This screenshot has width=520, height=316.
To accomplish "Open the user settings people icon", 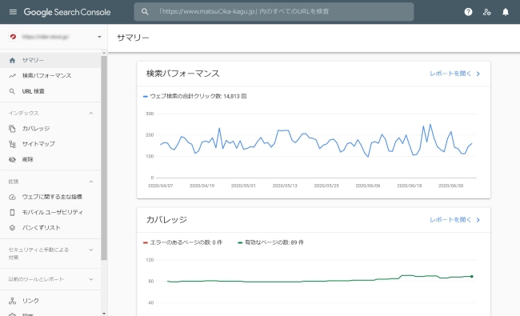I will (486, 12).
